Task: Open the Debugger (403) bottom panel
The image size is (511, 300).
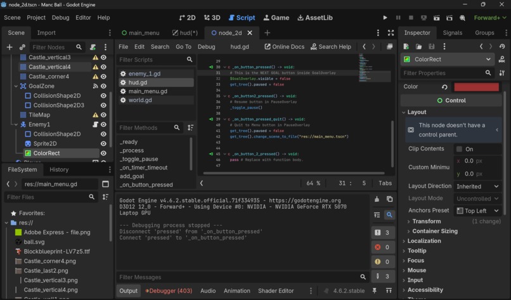Action: pos(169,290)
